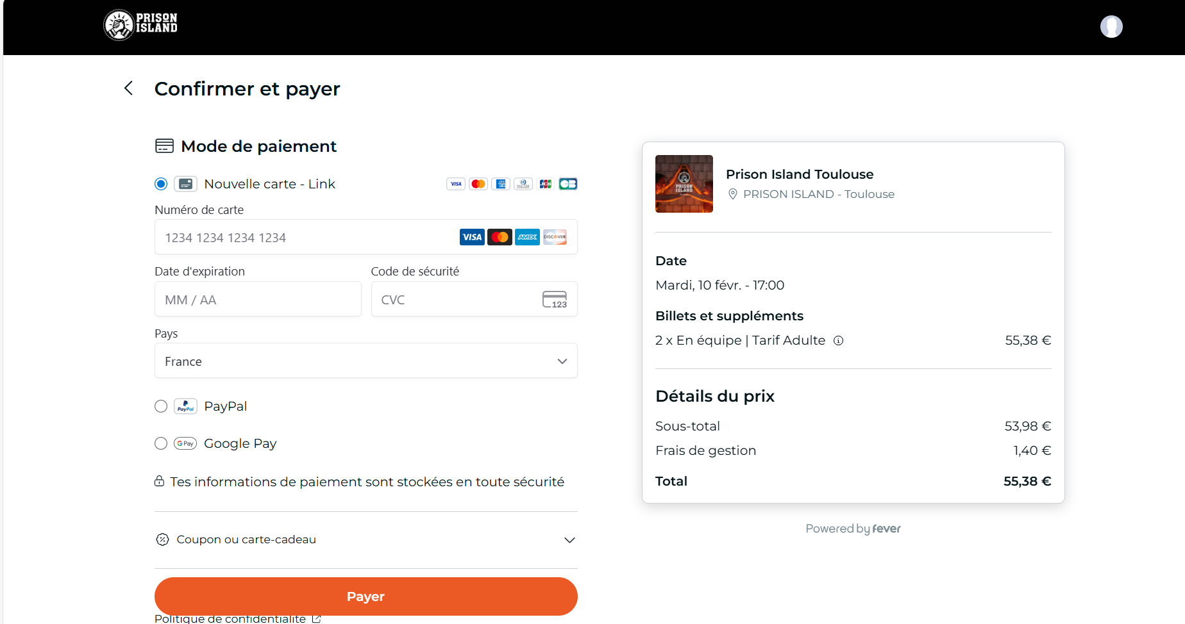The image size is (1185, 624).
Task: Click the Google Pay logo icon
Action: tap(185, 443)
